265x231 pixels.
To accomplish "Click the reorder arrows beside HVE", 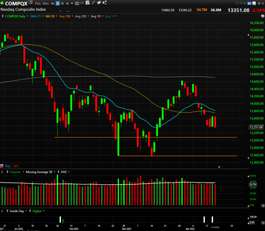I will tap(58, 172).
